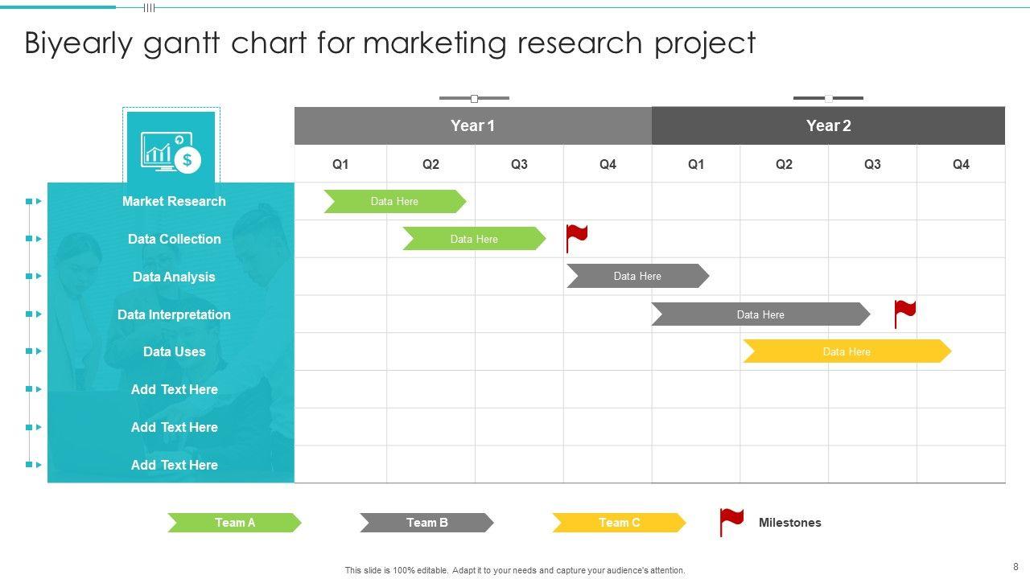The image size is (1030, 579).
Task: Select the gray bar in Data Interpretation row
Action: [x=760, y=314]
